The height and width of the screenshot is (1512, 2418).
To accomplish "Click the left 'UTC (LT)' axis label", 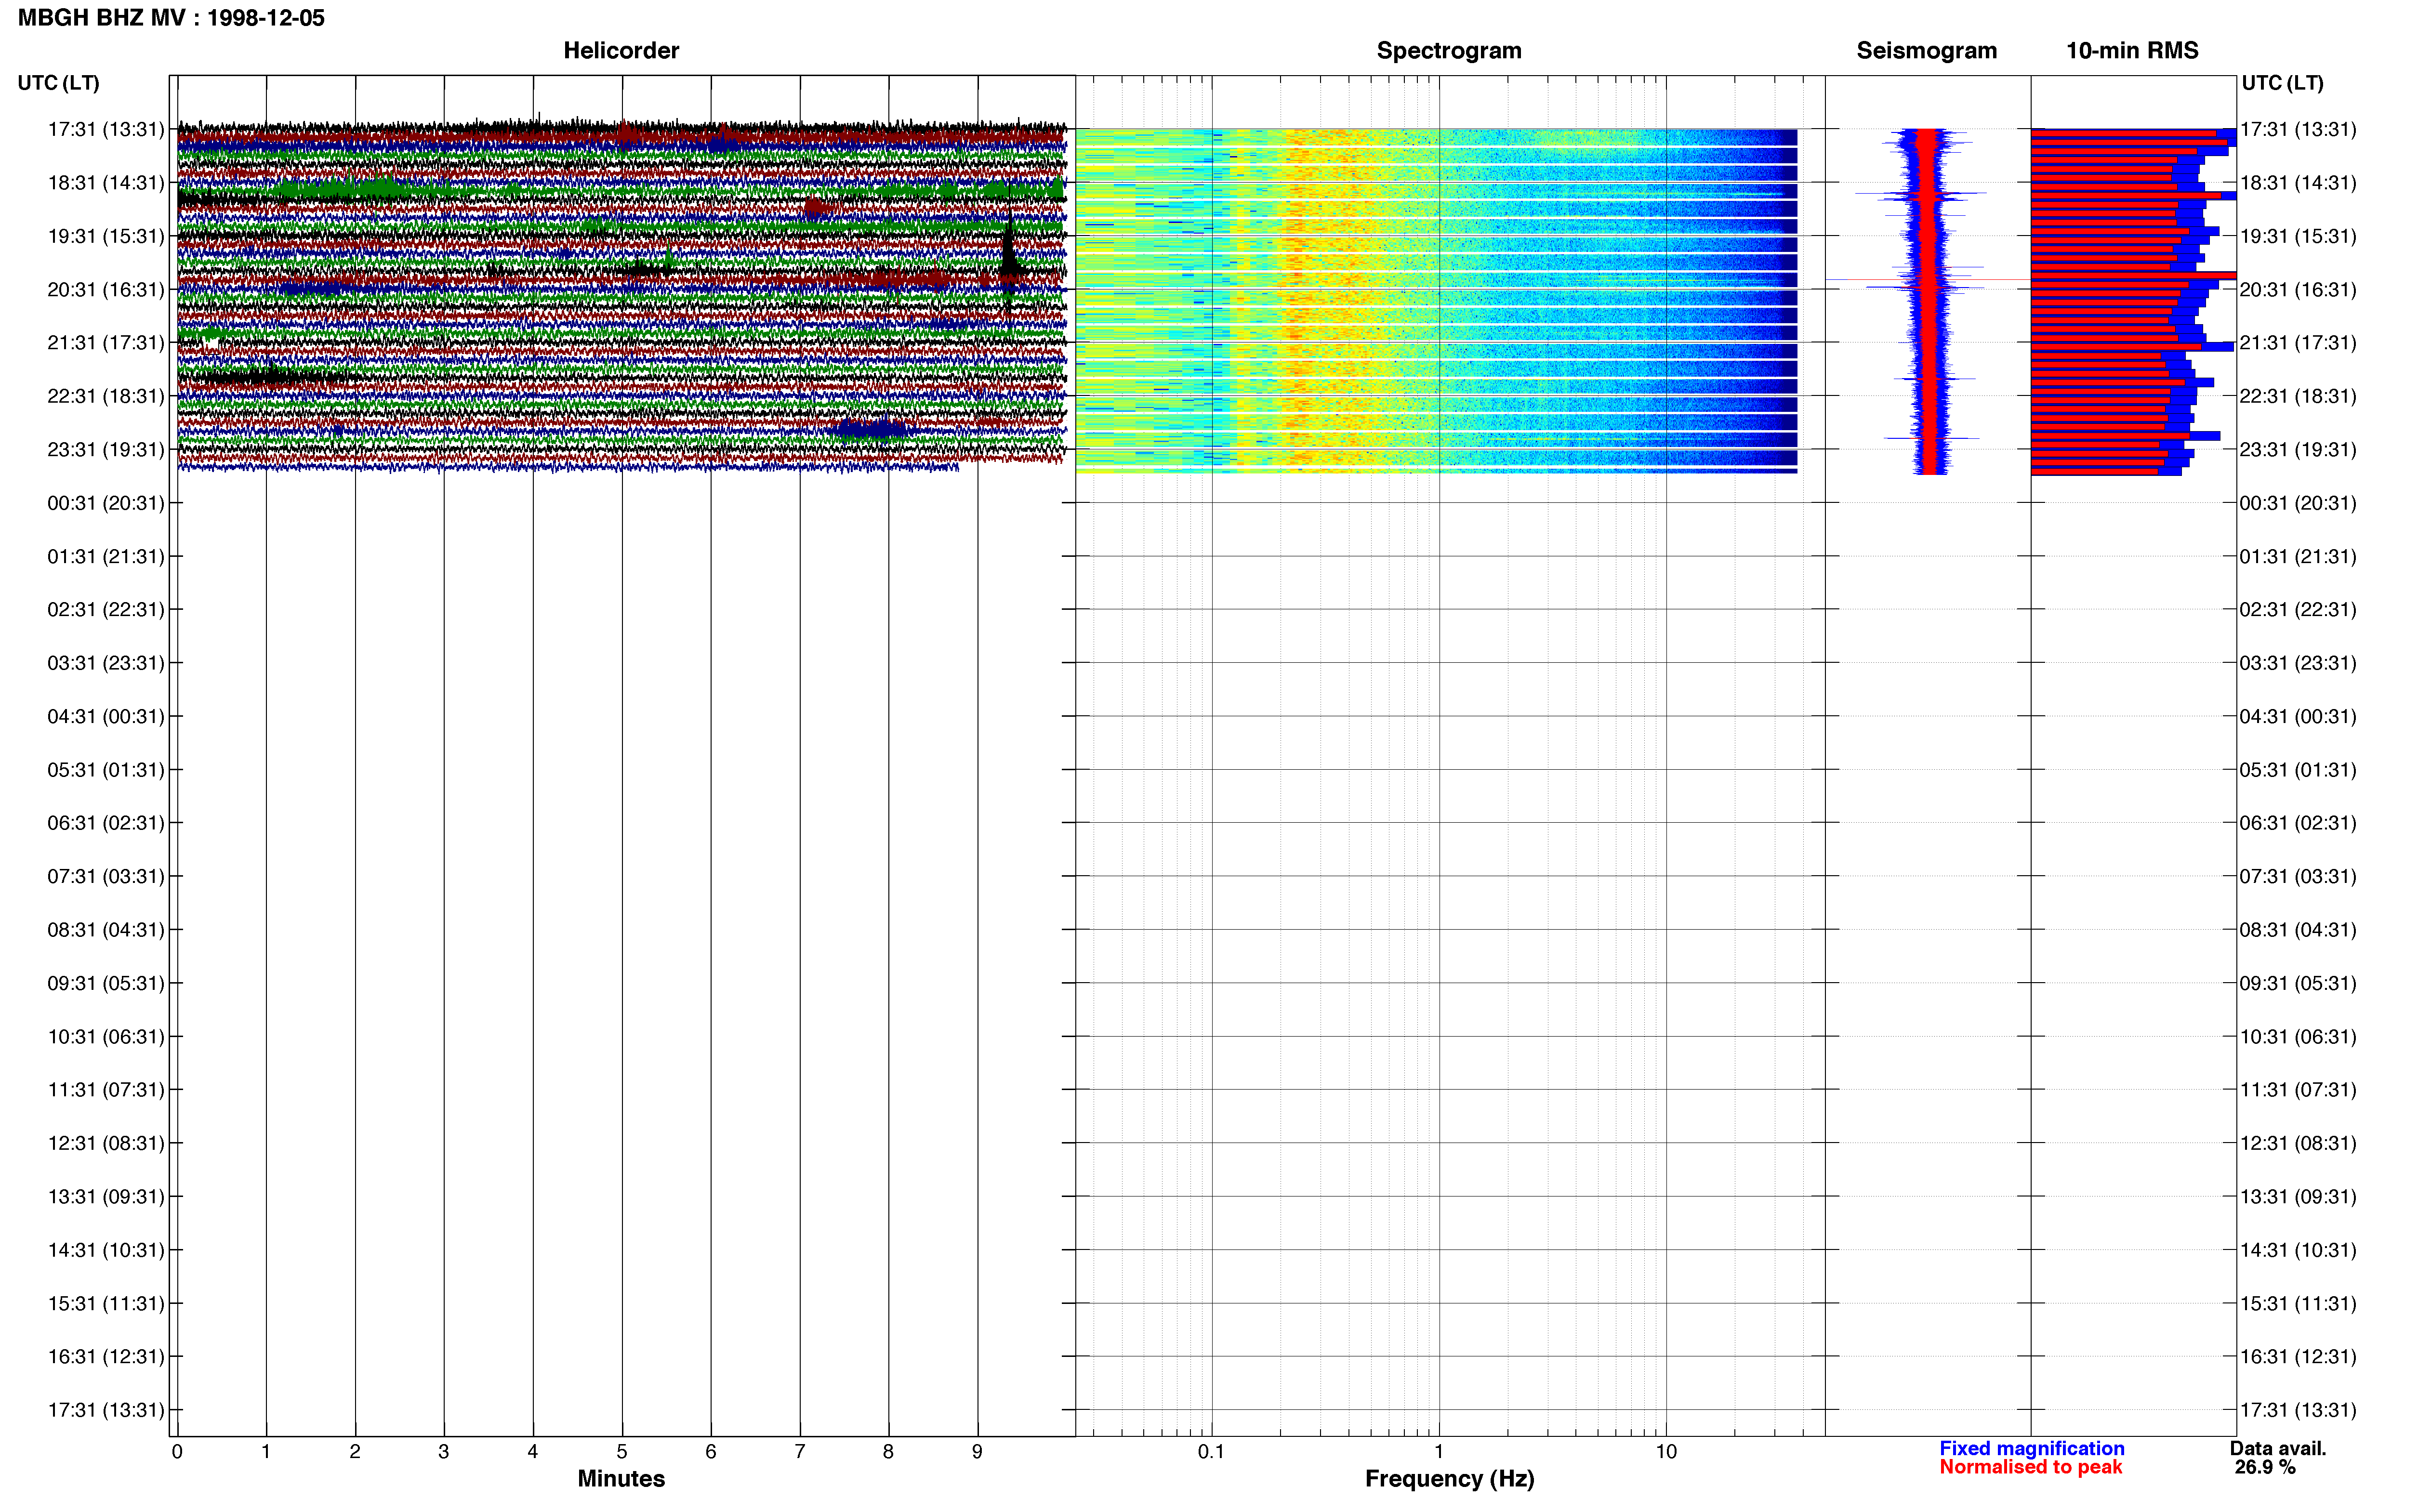I will pyautogui.click(x=58, y=83).
